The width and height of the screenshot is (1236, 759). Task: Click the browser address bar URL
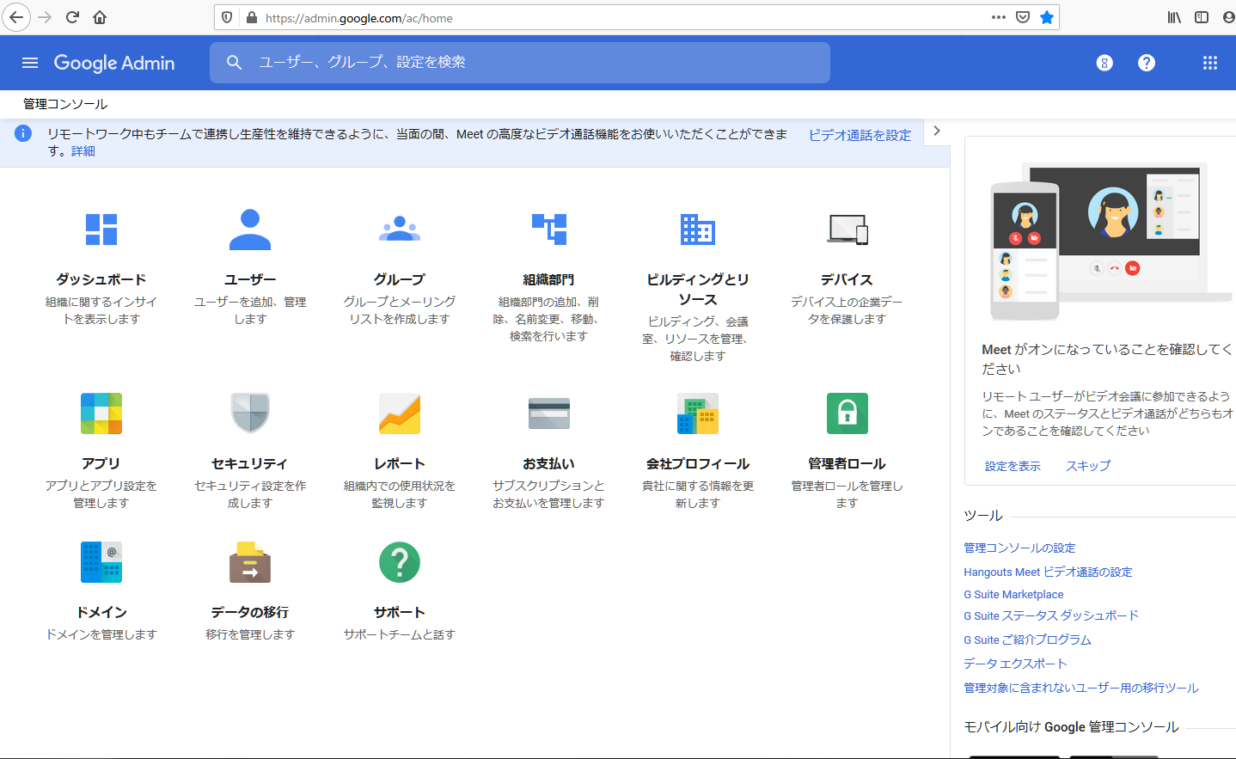pos(359,17)
